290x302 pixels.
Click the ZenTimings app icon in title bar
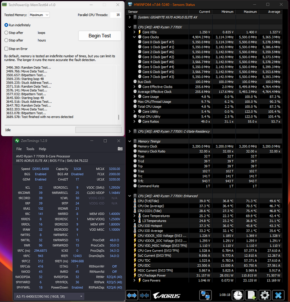[x=17, y=141]
